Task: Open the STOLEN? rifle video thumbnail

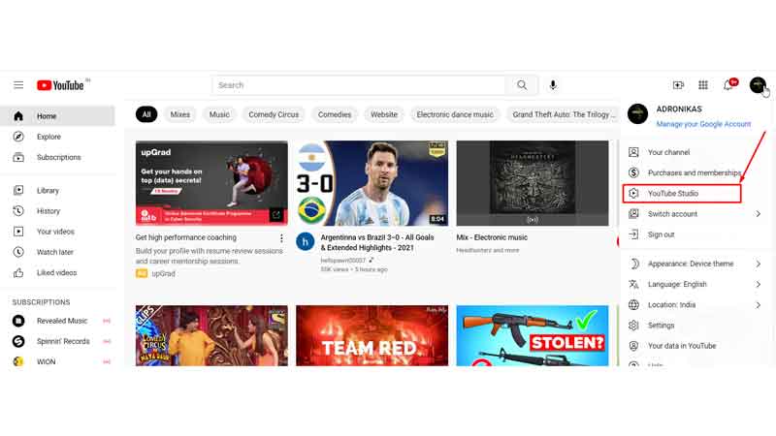Action: 533,335
